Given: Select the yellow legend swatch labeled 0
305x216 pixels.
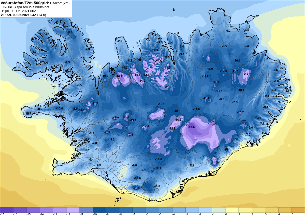Looking at the screenshot, I should tap(232, 210).
